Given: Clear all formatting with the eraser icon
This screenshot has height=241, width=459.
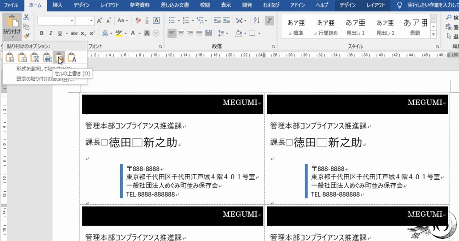Looking at the screenshot, I should pos(138,21).
